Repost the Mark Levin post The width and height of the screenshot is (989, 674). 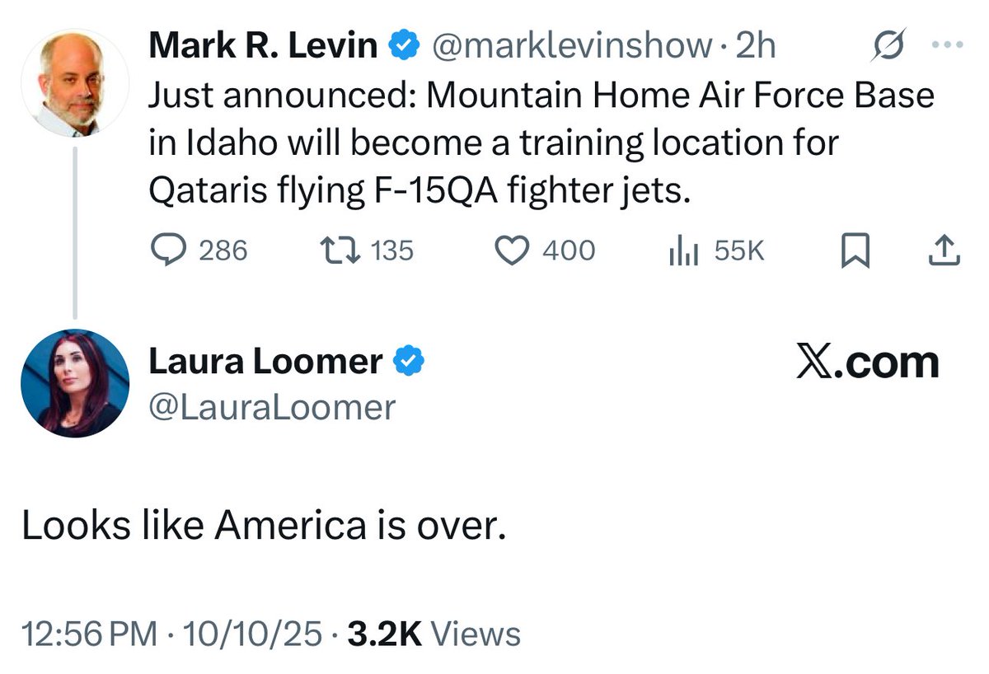coord(339,250)
